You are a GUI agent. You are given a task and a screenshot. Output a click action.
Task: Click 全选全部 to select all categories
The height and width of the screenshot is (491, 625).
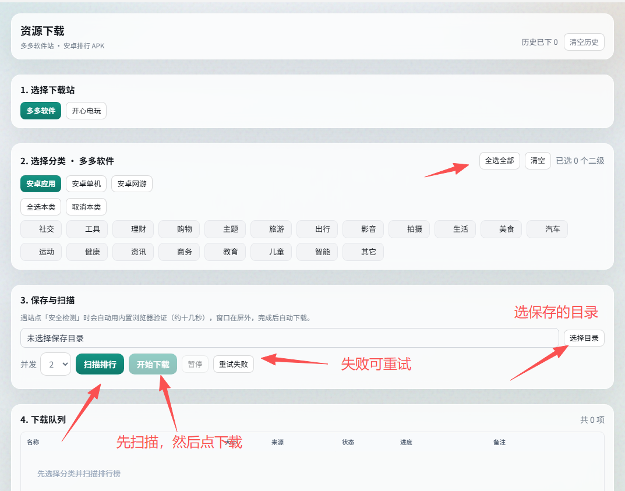click(499, 161)
